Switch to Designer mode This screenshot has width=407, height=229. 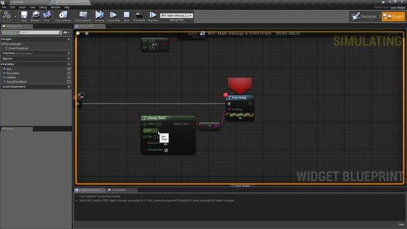pyautogui.click(x=364, y=17)
